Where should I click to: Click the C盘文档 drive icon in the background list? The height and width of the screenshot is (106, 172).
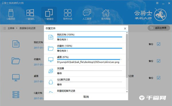(16, 94)
